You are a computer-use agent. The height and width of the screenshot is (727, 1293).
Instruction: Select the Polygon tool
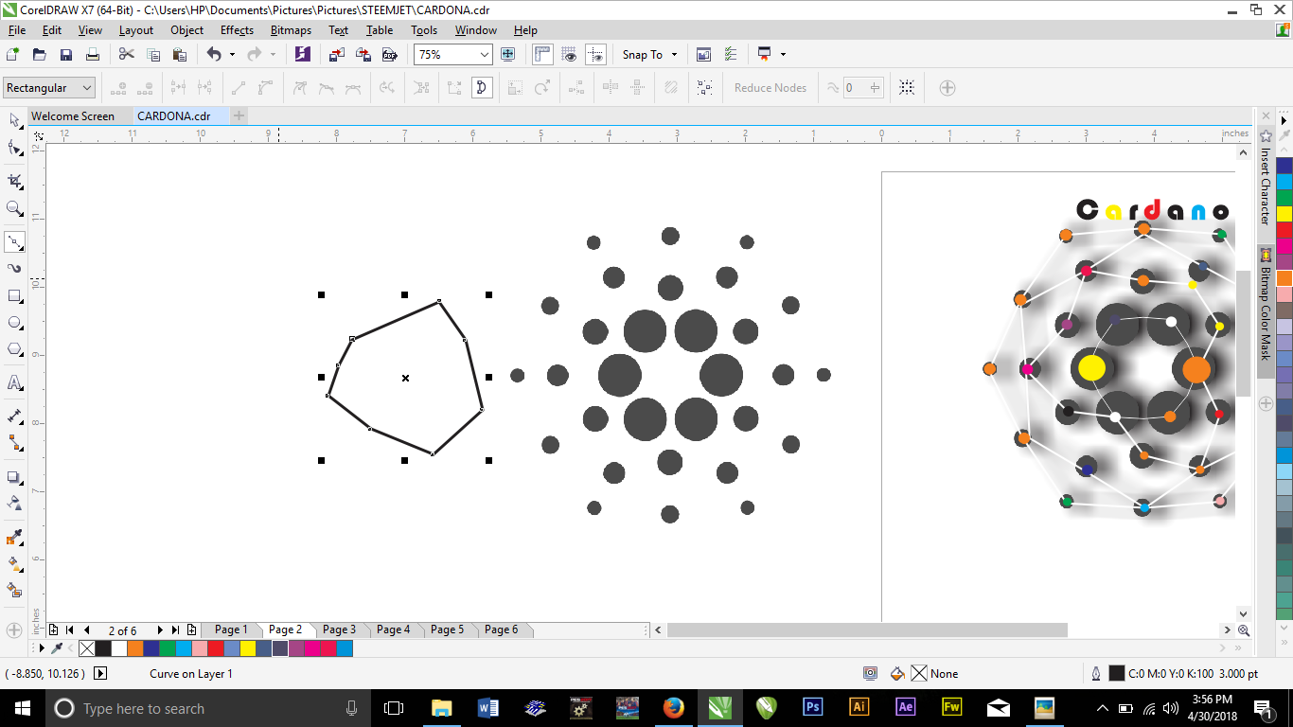[x=14, y=349]
